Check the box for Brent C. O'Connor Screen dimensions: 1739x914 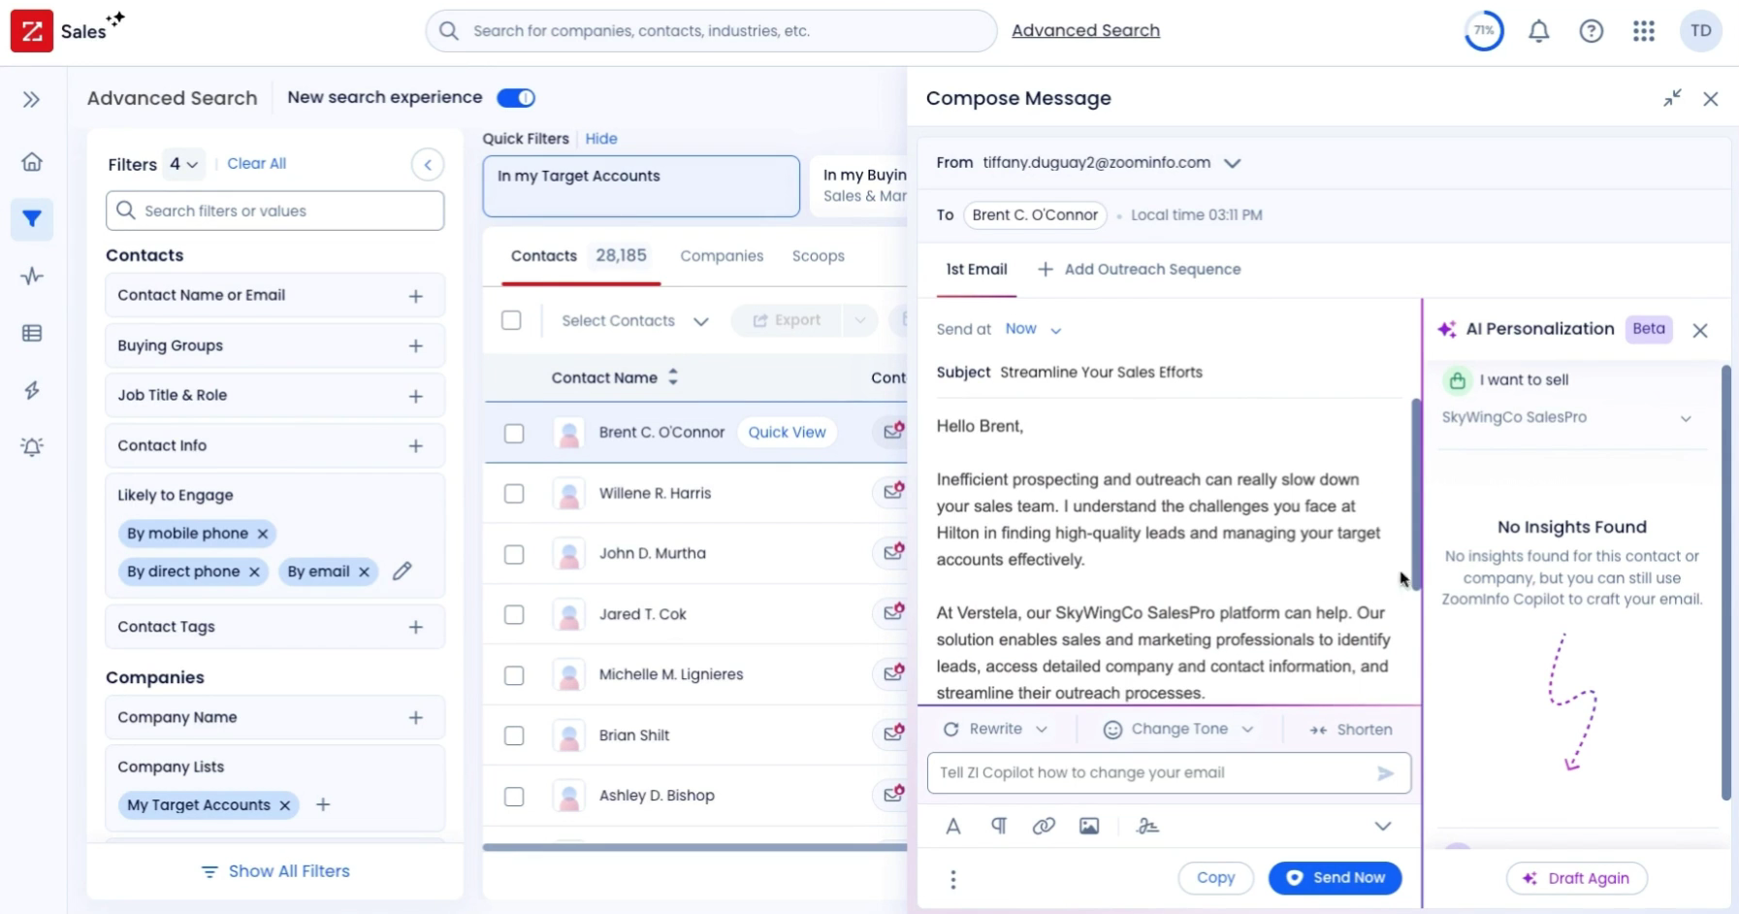514,434
